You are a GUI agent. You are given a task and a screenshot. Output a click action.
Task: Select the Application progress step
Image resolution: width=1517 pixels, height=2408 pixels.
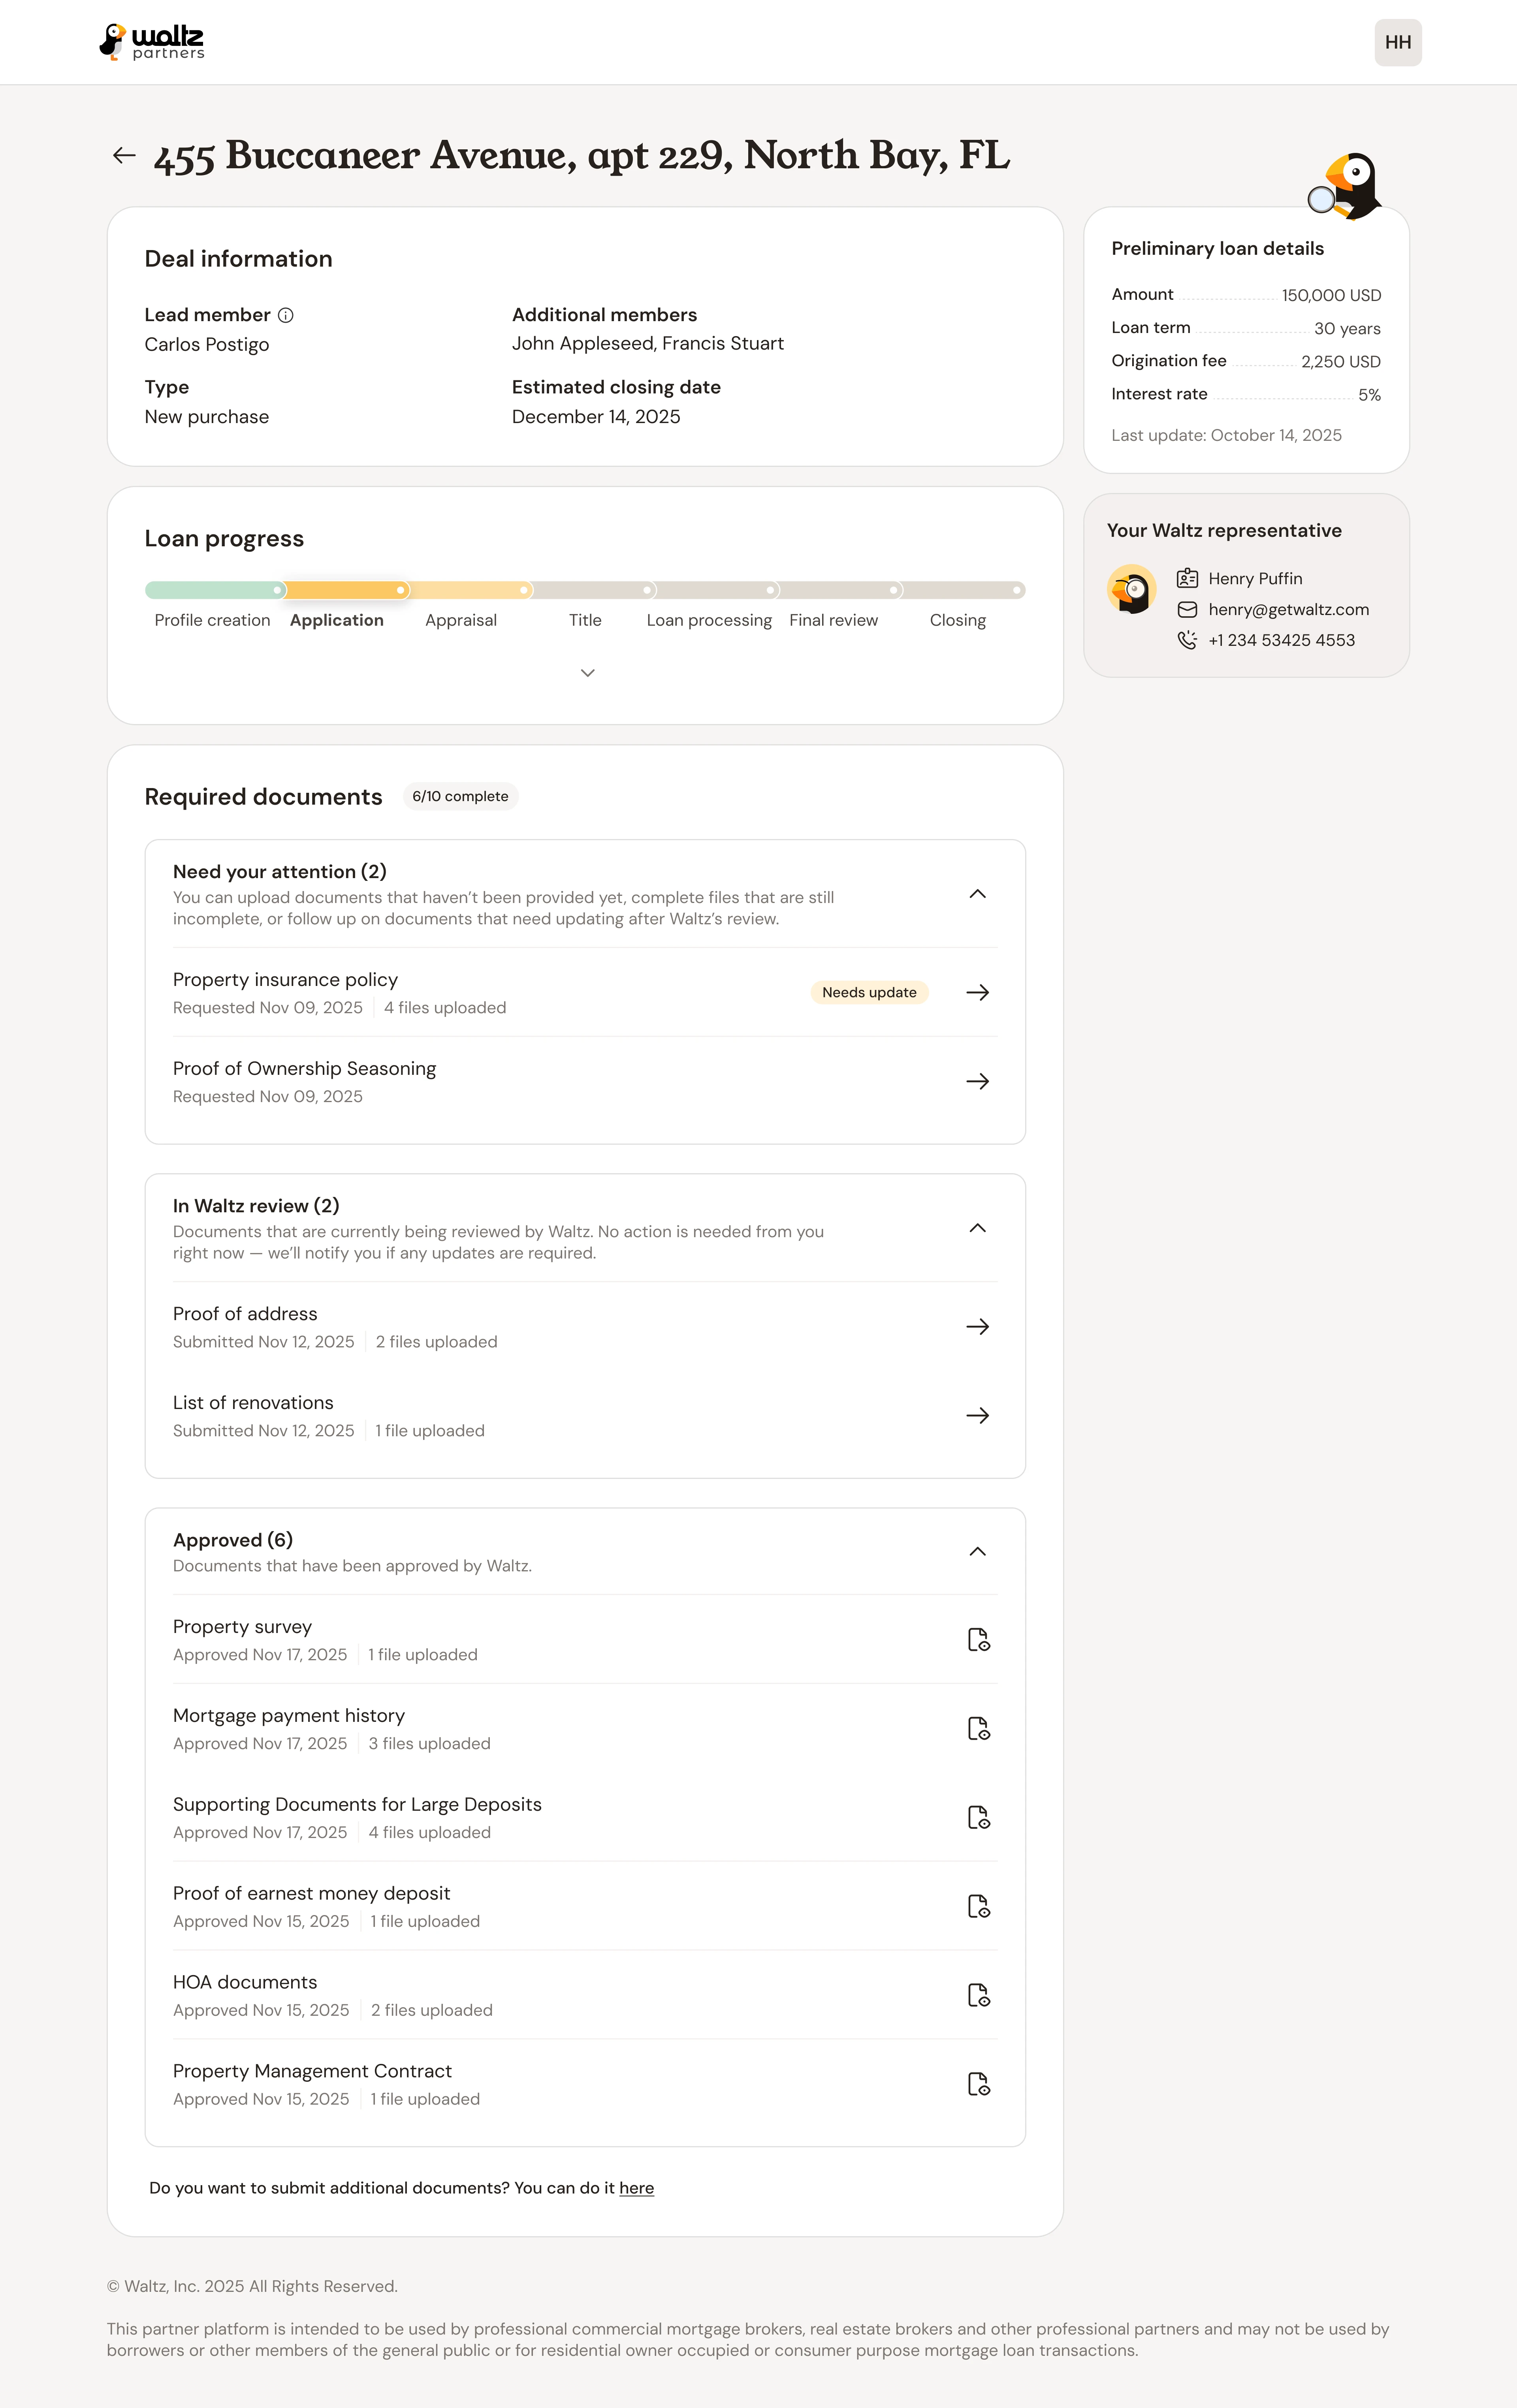pos(337,620)
